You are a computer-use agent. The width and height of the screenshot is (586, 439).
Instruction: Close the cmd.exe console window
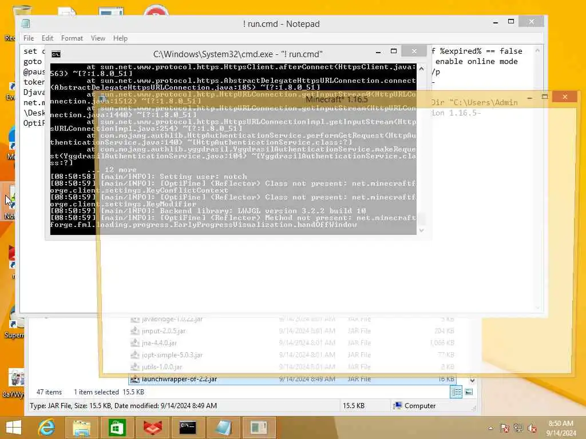[414, 51]
